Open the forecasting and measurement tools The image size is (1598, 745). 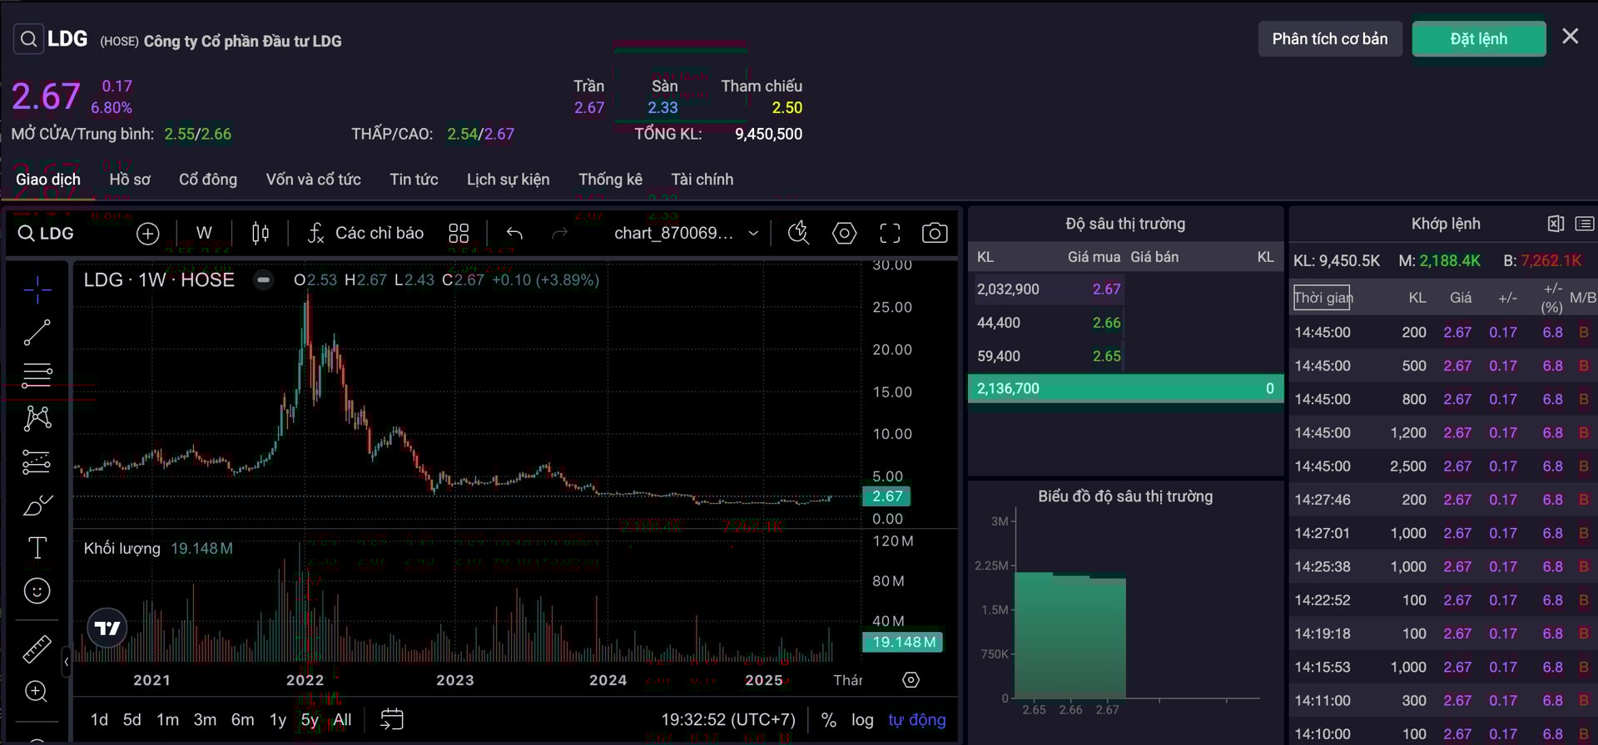click(37, 461)
